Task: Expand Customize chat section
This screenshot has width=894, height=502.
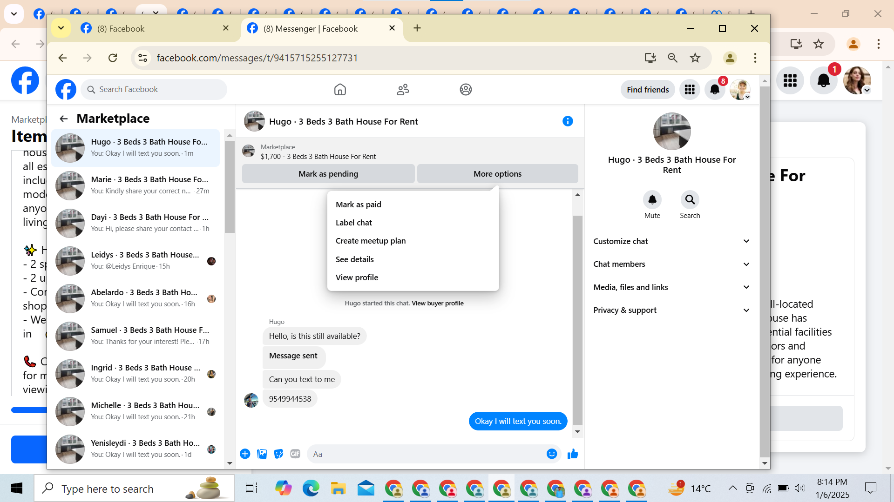Action: tap(671, 241)
